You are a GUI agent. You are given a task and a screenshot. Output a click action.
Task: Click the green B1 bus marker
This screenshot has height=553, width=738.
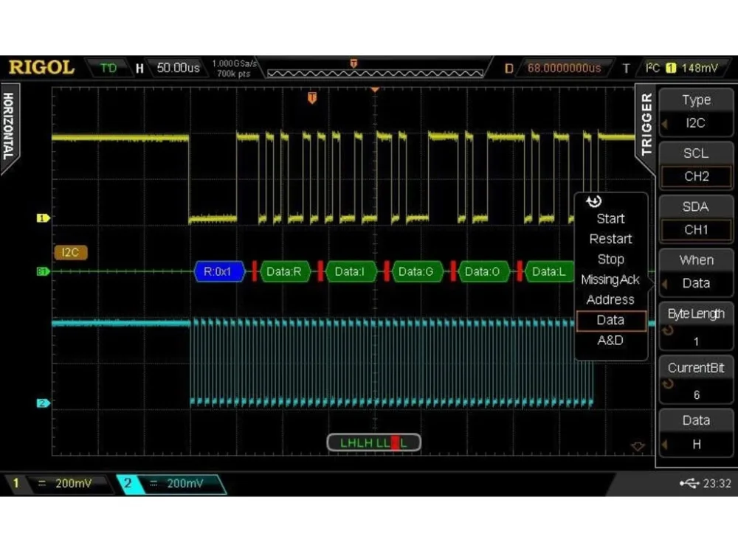point(43,271)
